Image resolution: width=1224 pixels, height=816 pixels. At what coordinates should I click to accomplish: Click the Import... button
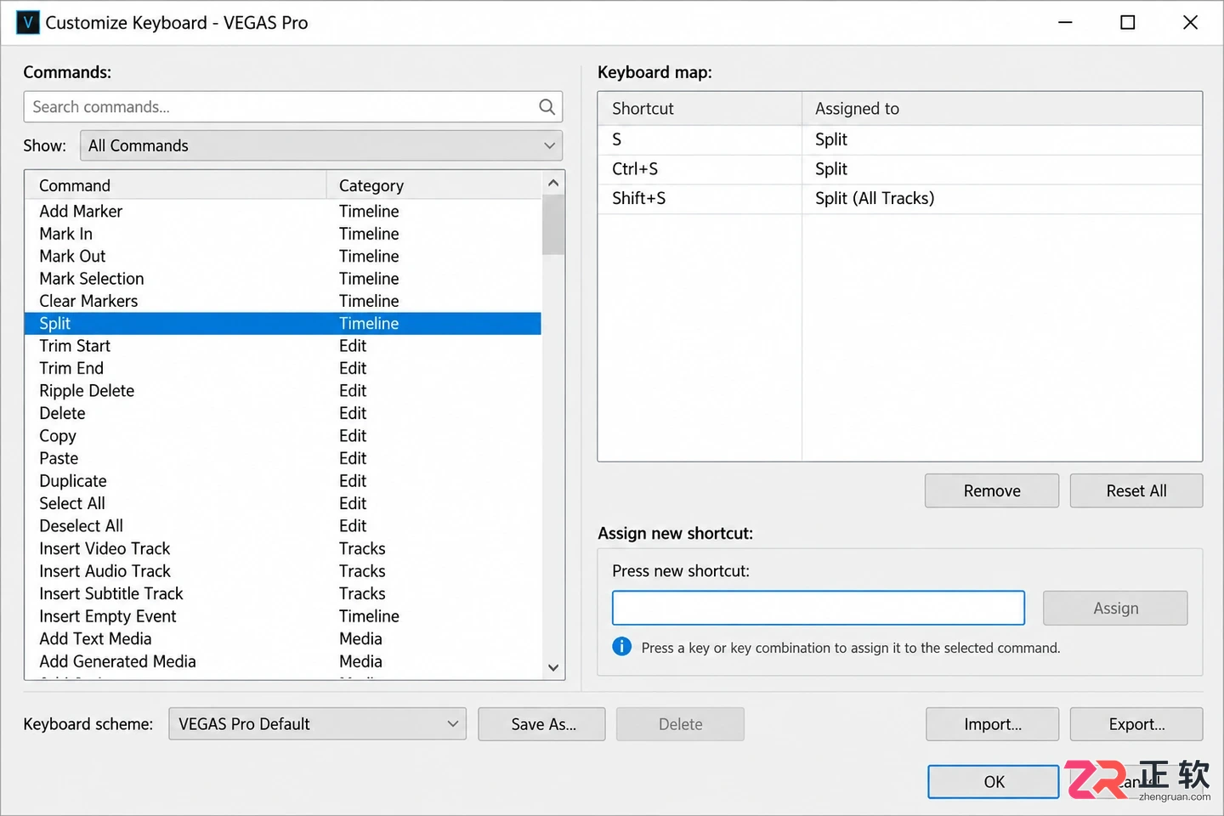coord(992,724)
